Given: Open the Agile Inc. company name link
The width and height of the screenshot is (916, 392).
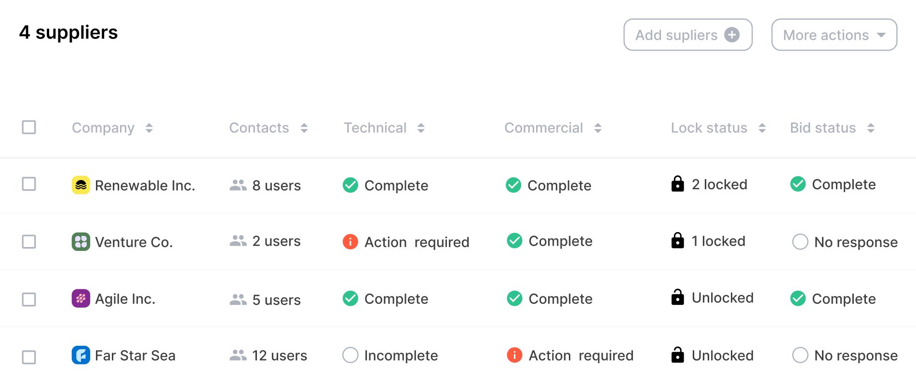Looking at the screenshot, I should click(x=125, y=299).
